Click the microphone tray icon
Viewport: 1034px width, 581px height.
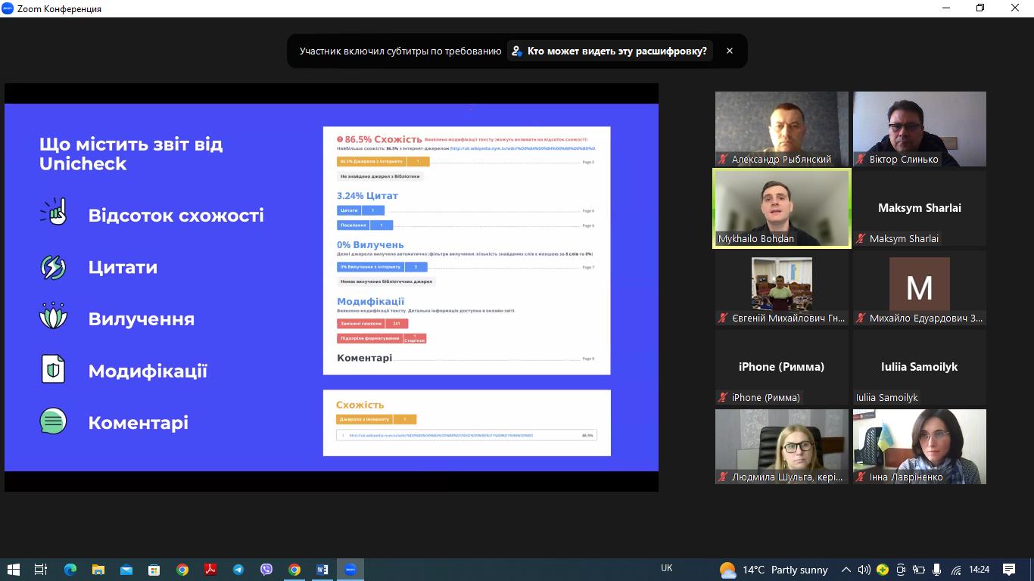pos(937,570)
